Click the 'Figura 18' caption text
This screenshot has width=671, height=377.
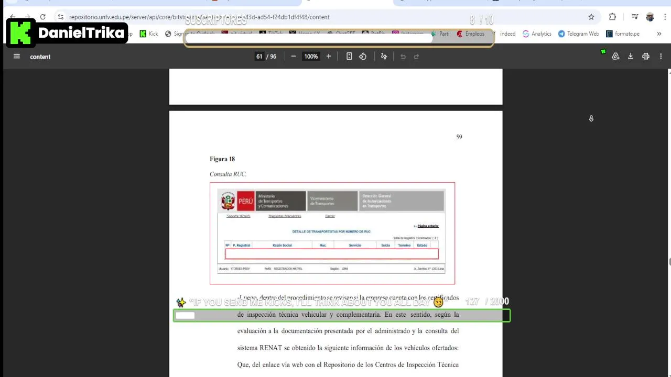222,159
